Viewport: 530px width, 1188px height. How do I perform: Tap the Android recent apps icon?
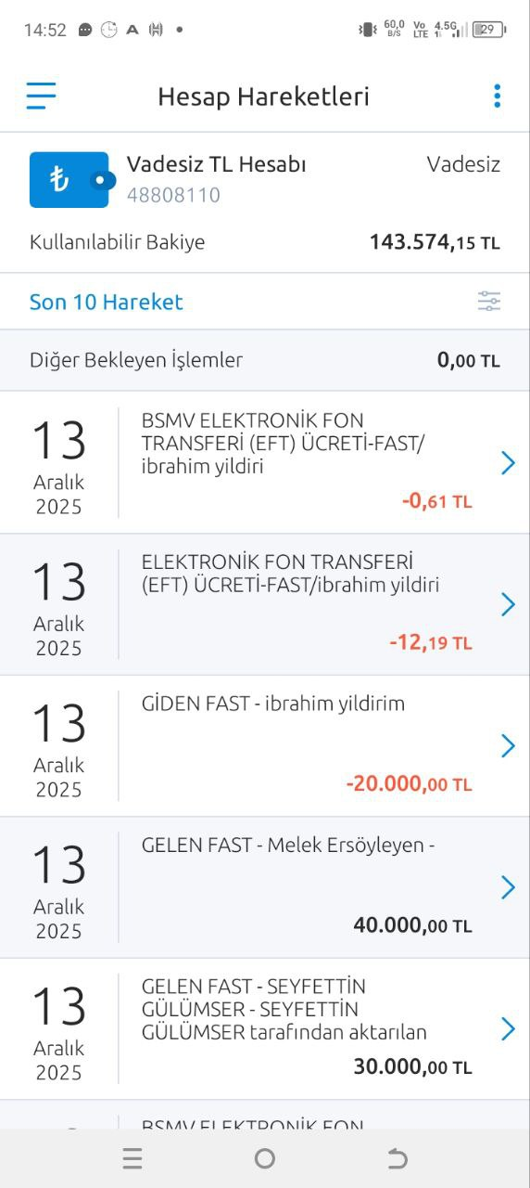click(x=132, y=1157)
